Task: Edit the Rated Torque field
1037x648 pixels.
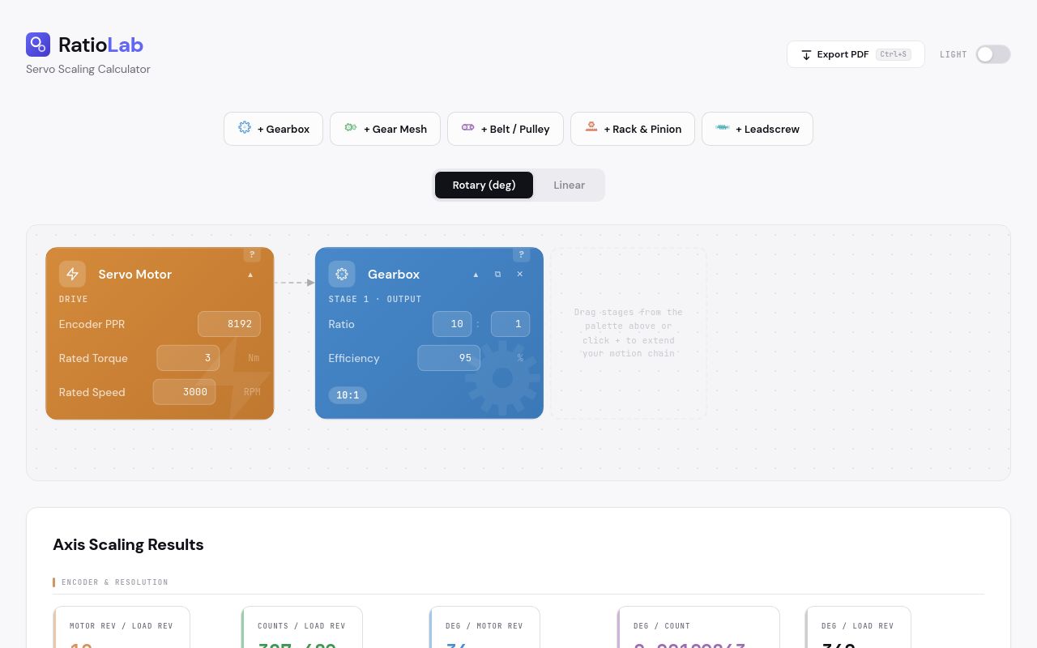Action: point(188,358)
